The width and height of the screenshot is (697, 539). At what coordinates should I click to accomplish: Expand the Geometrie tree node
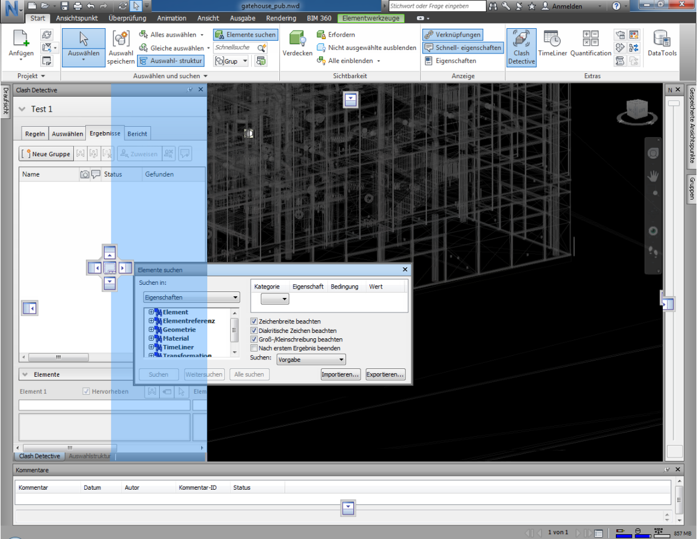(x=151, y=329)
